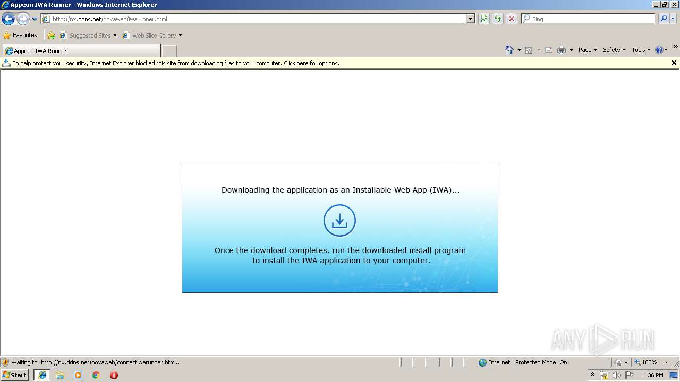This screenshot has width=680, height=382.
Task: Expand Web Slice Gallery dropdown arrow
Action: (x=180, y=36)
